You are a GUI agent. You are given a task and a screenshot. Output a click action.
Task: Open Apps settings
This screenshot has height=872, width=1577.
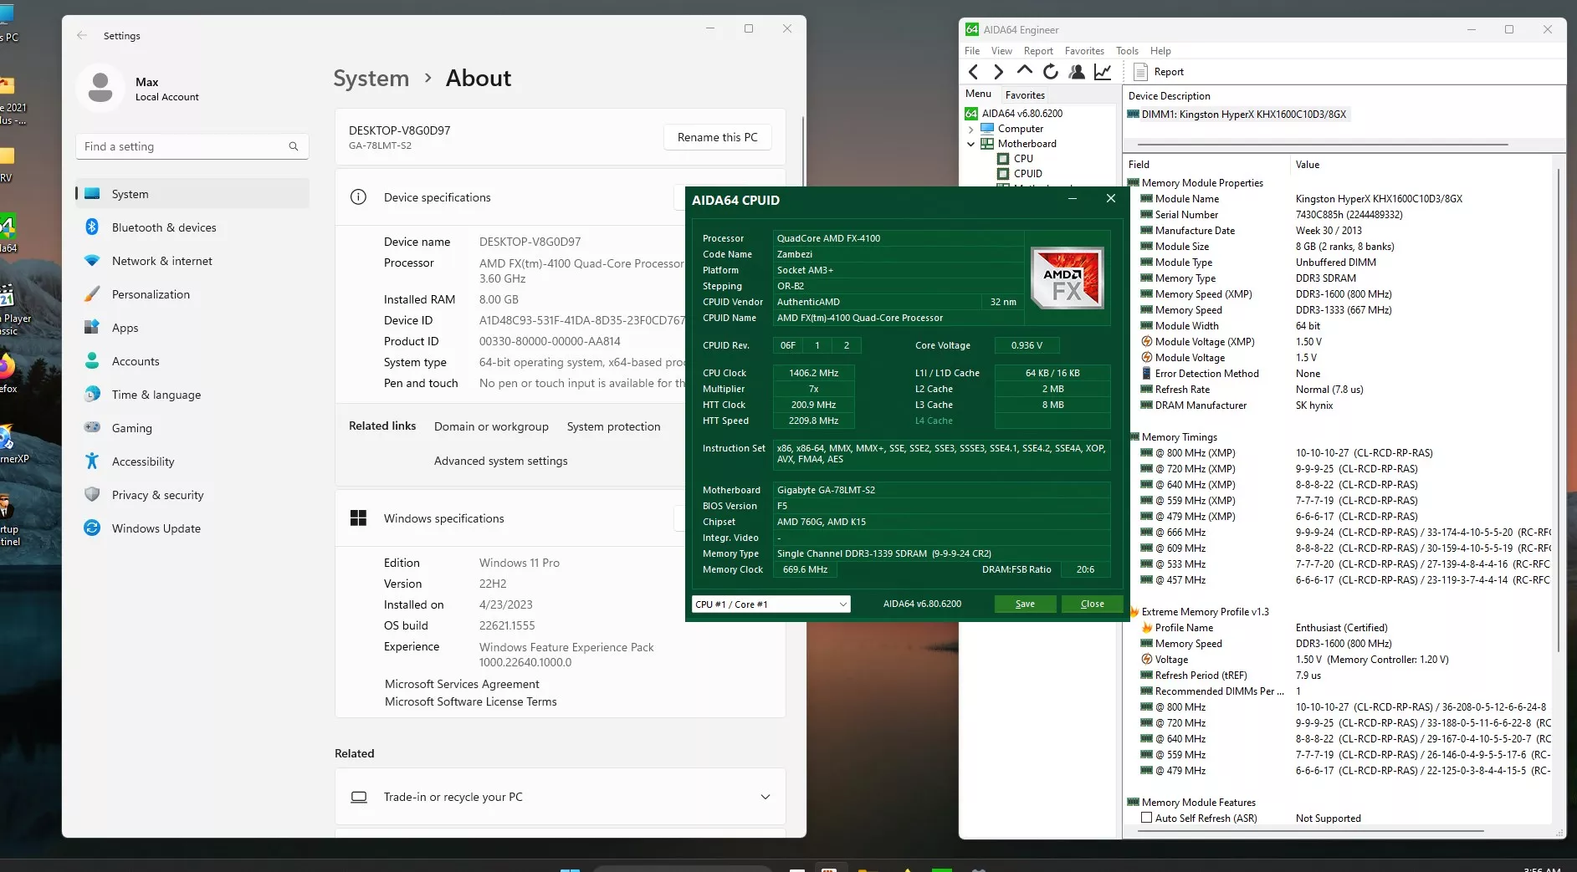(192, 328)
